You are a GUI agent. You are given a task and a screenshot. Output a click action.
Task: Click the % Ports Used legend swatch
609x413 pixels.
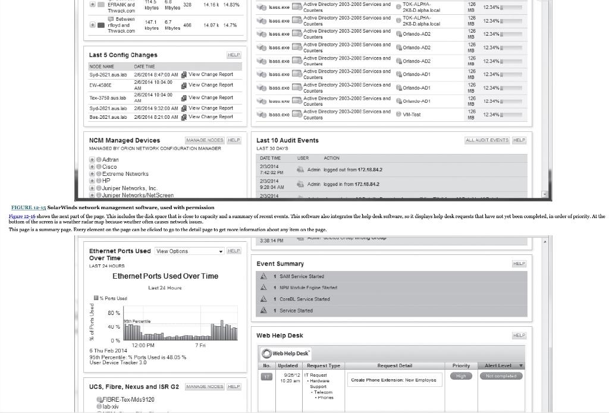(96, 298)
